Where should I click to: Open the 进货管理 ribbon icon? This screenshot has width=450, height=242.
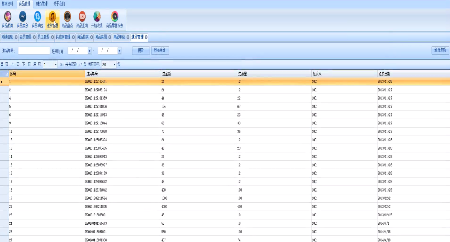(52, 19)
